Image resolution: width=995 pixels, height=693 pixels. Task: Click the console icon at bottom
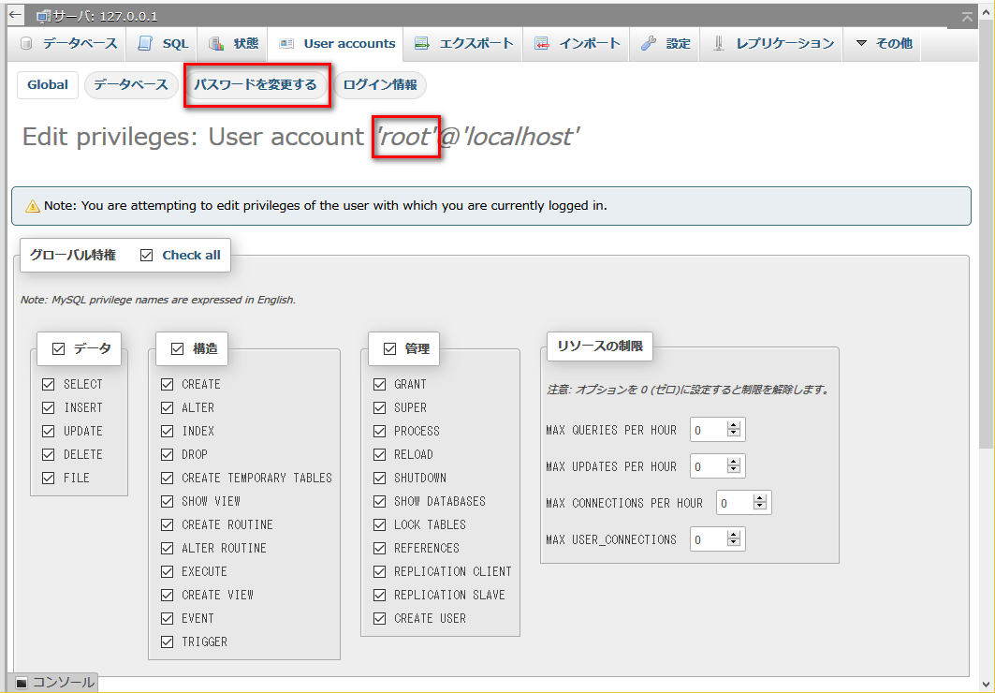[22, 683]
